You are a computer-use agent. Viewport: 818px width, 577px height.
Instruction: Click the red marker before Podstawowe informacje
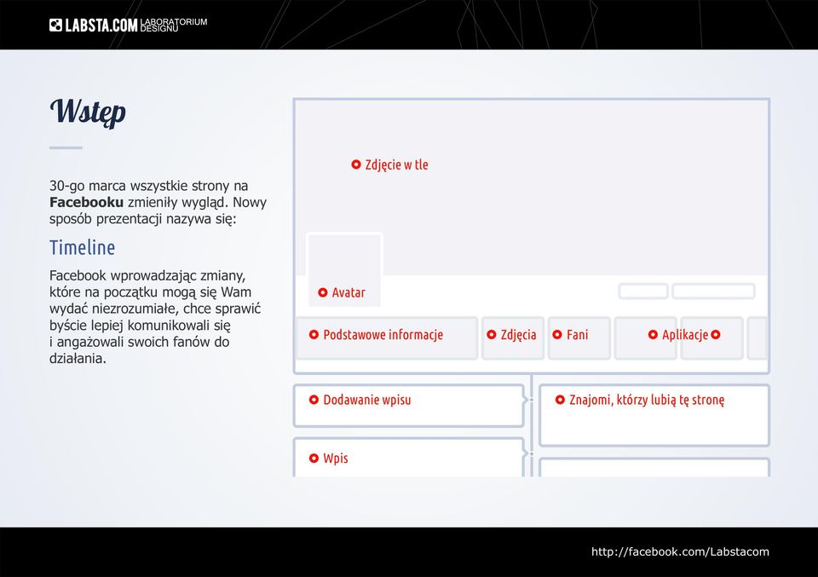[314, 334]
